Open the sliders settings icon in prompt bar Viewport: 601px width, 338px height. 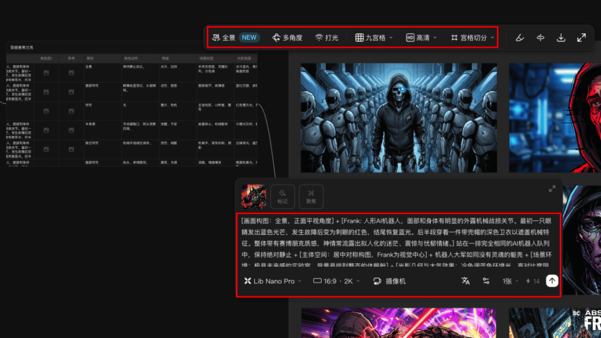point(486,281)
